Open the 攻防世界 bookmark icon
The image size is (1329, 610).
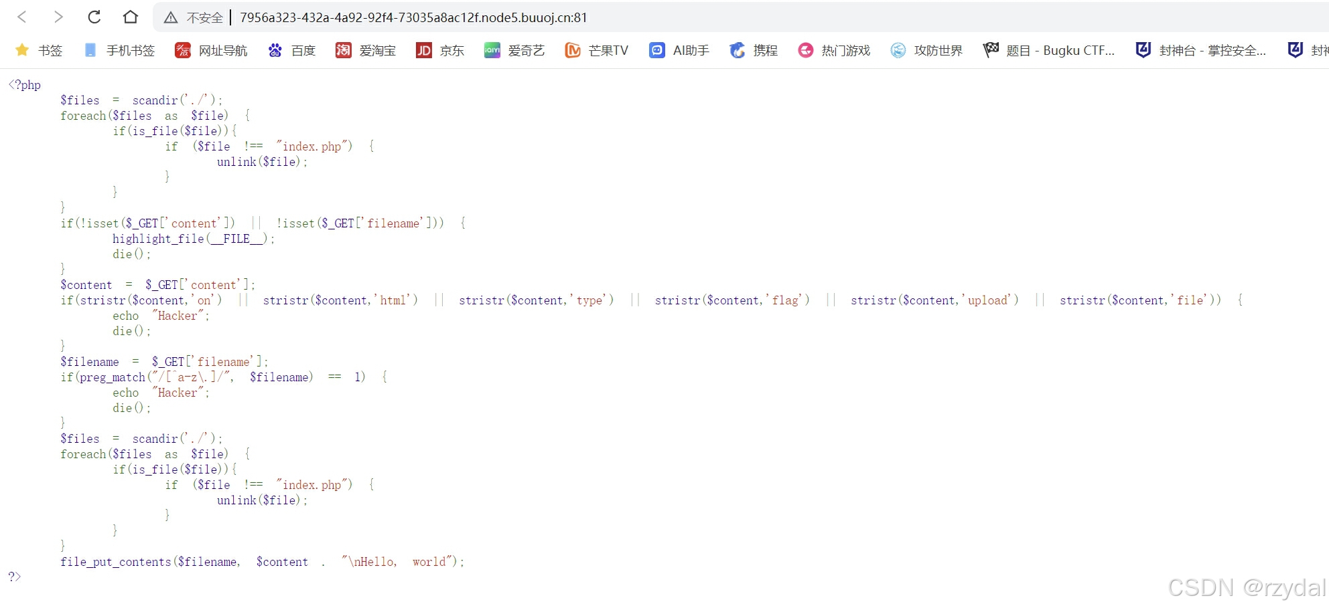[x=898, y=50]
